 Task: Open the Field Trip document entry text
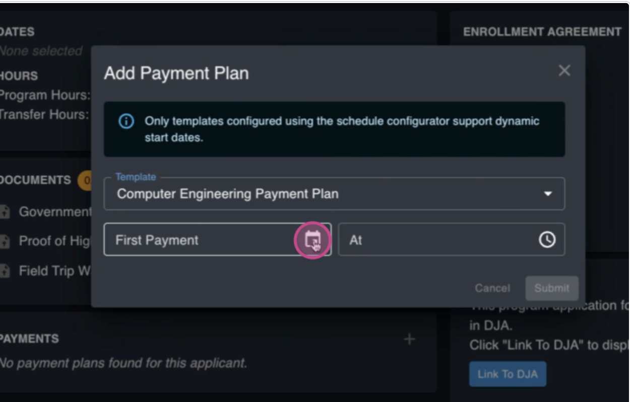point(55,271)
